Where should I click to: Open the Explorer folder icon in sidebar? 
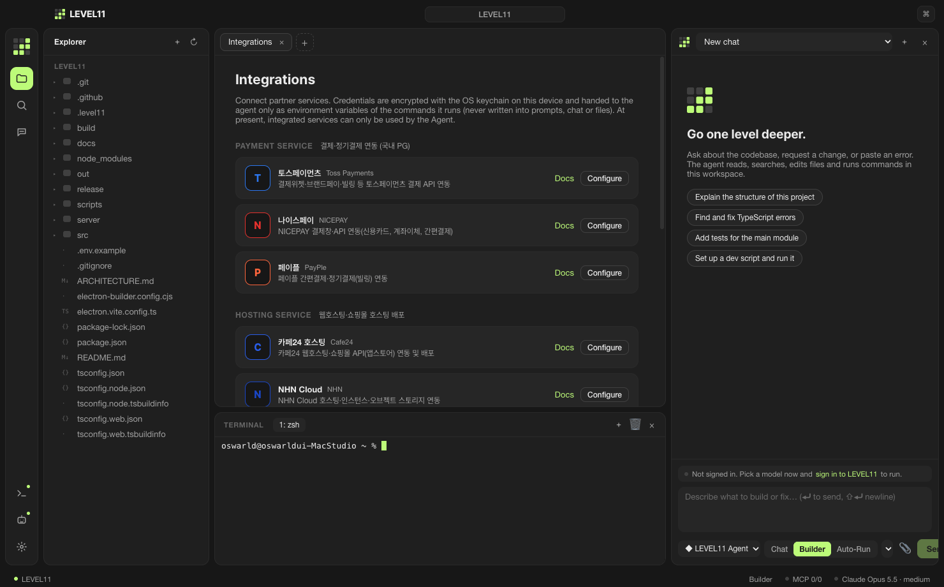click(22, 78)
